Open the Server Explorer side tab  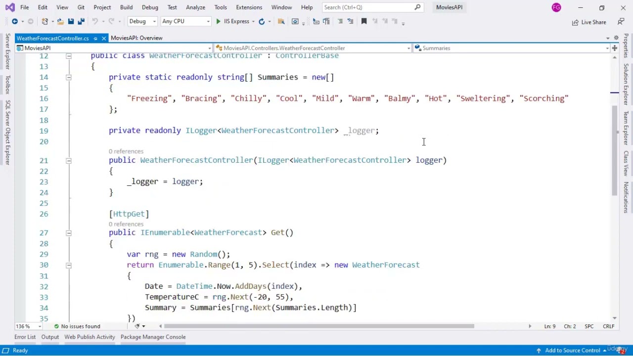point(7,51)
